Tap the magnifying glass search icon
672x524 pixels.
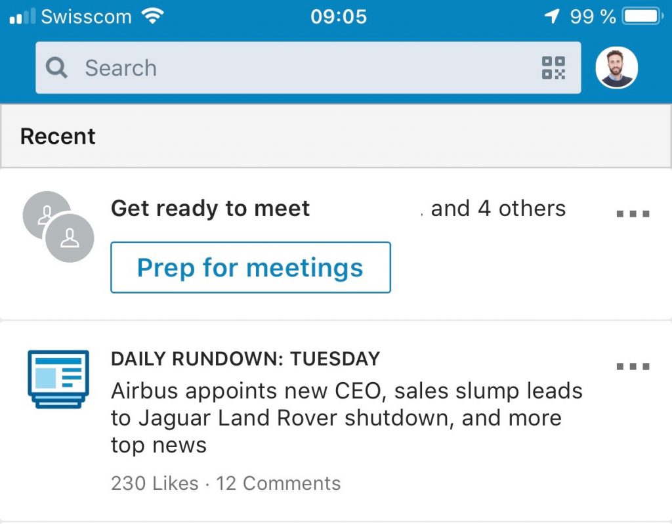tap(56, 68)
